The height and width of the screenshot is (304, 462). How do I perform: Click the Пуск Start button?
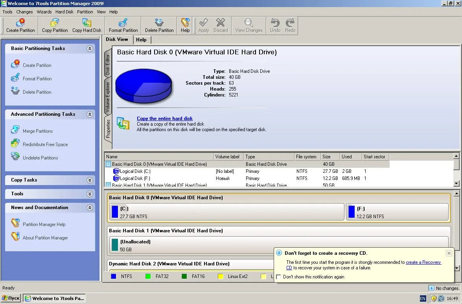pos(11,298)
